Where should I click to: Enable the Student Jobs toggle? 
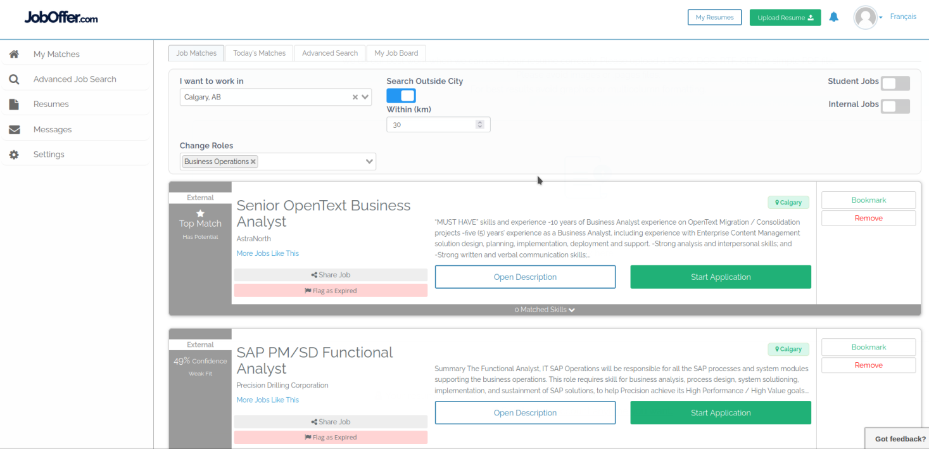coord(895,83)
